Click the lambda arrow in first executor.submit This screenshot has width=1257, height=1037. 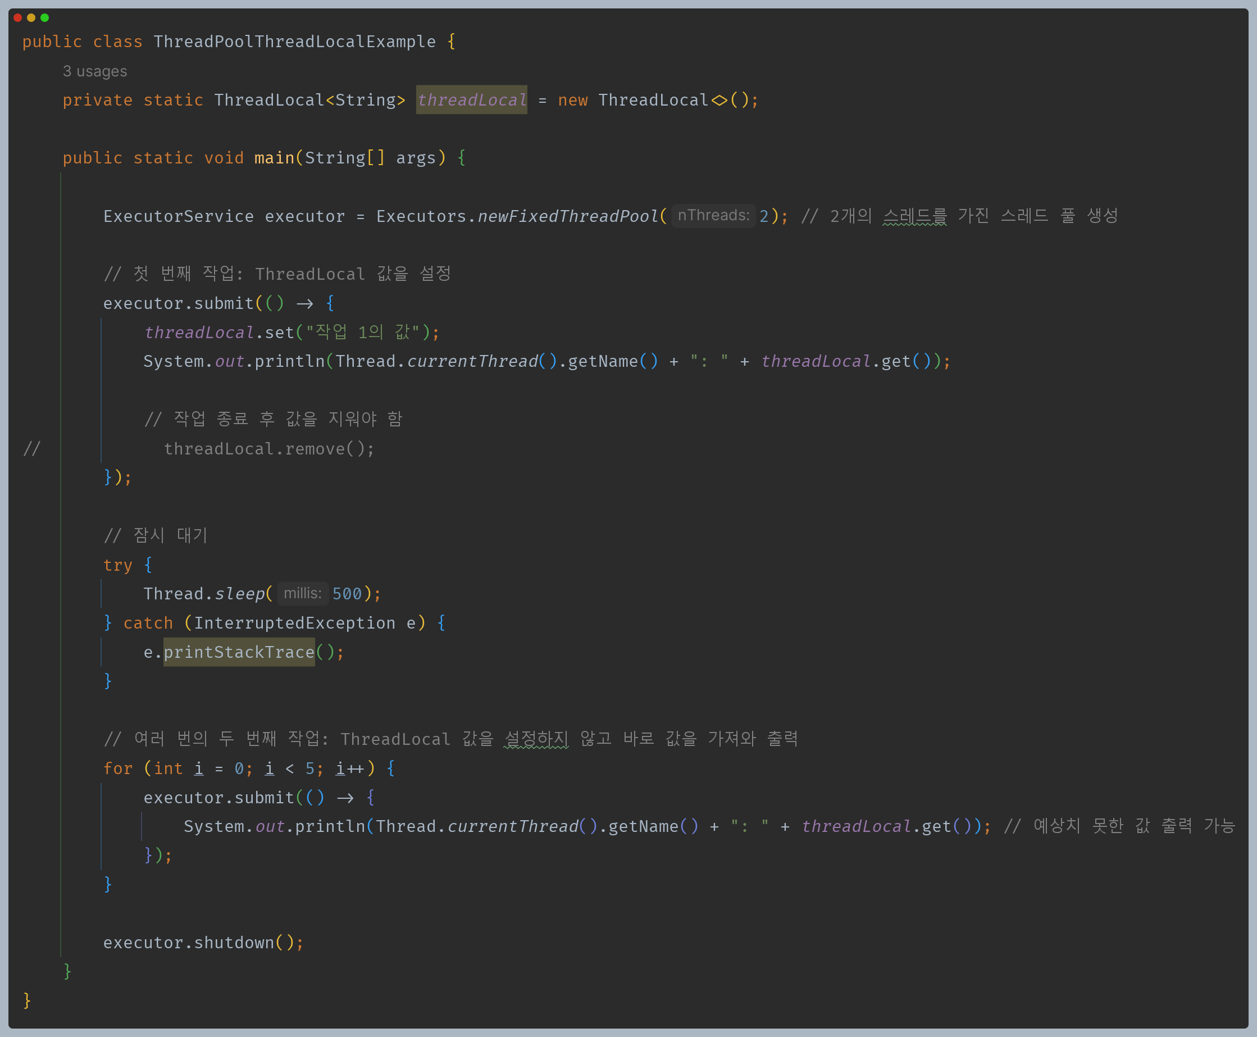point(304,304)
